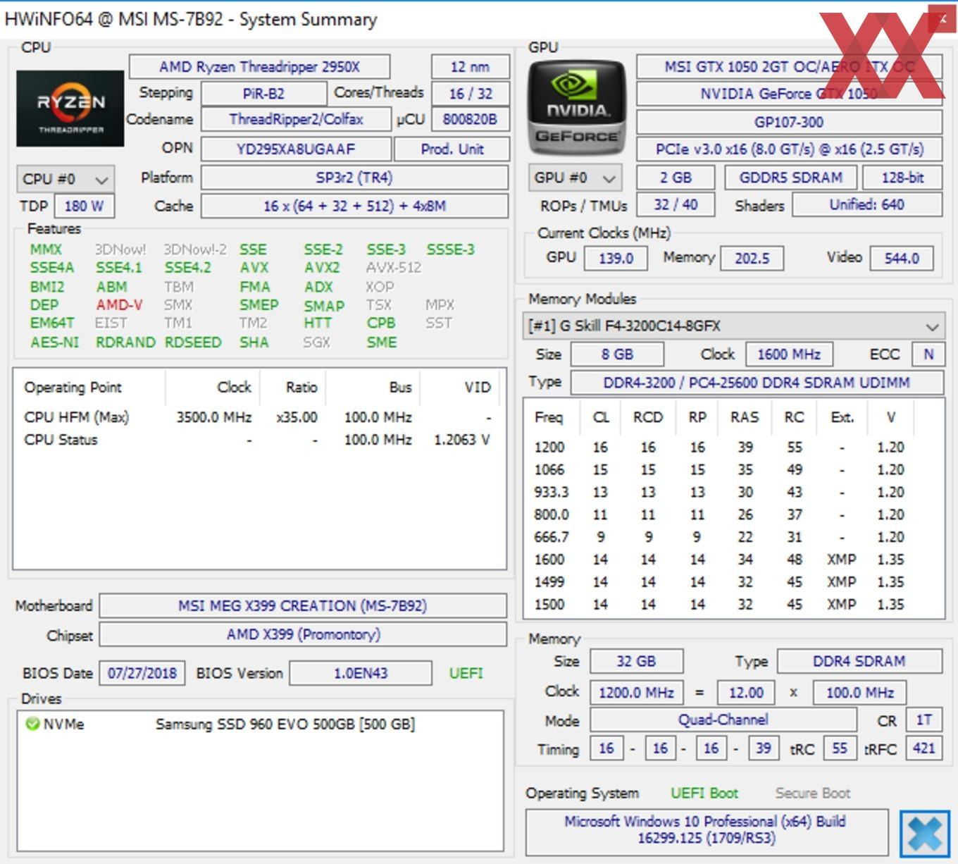
Task: Click the GP107-300 chip field
Action: pyautogui.click(x=789, y=122)
